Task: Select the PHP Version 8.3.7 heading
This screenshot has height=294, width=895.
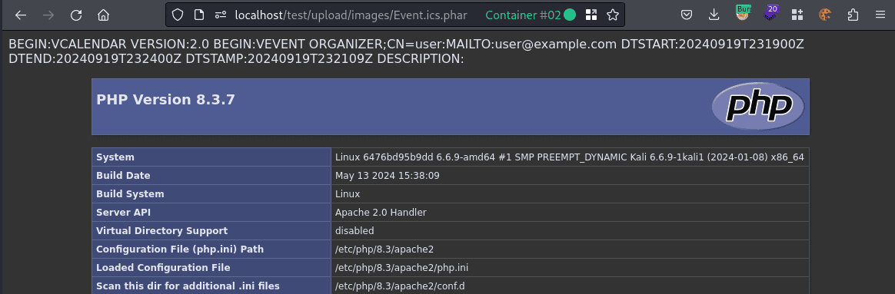Action: pyautogui.click(x=165, y=100)
